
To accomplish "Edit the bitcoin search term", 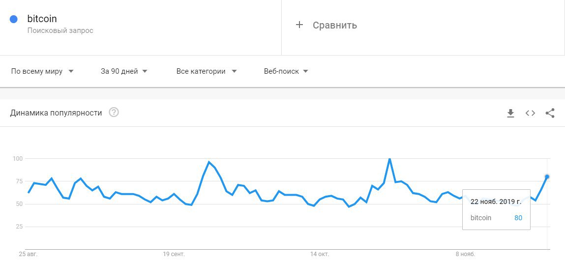I will pos(42,18).
